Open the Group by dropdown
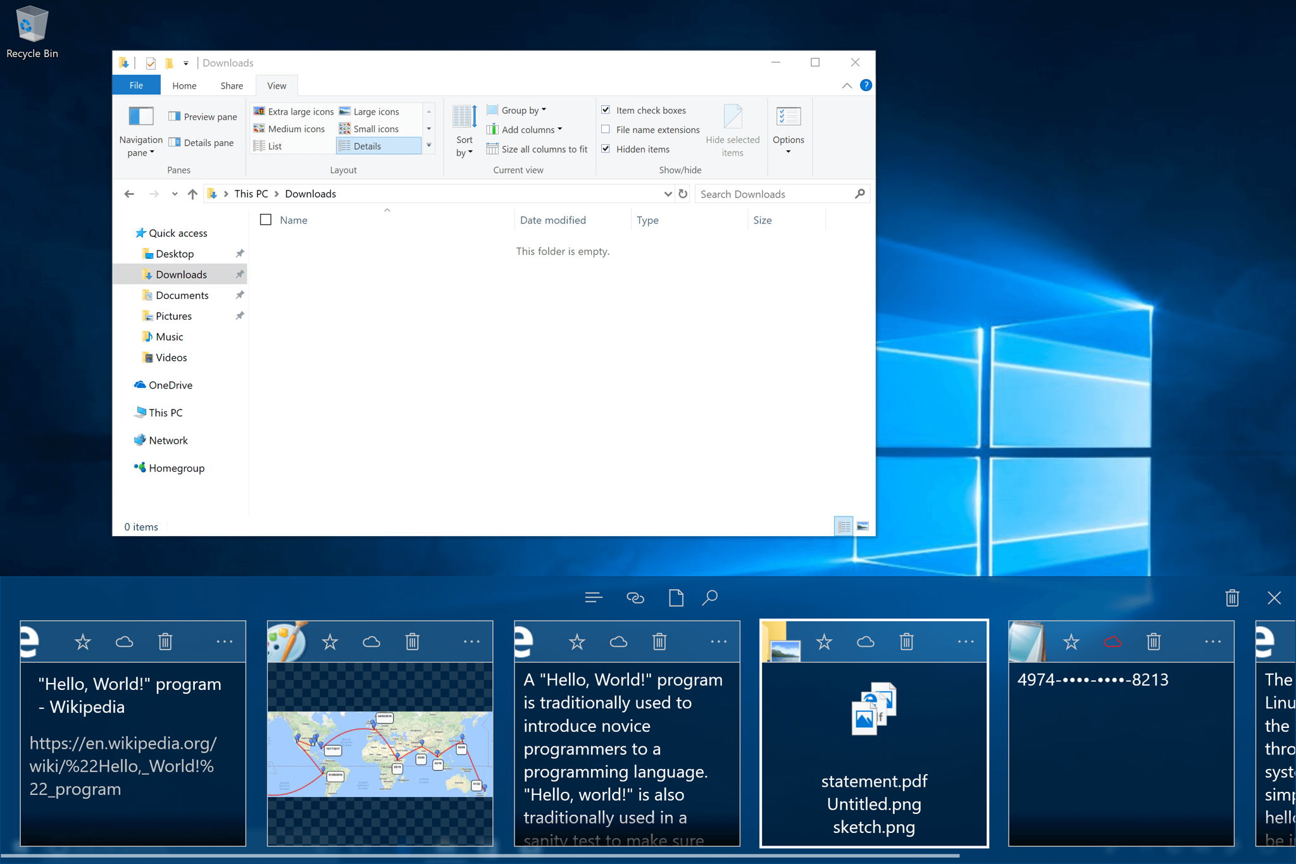 [516, 110]
